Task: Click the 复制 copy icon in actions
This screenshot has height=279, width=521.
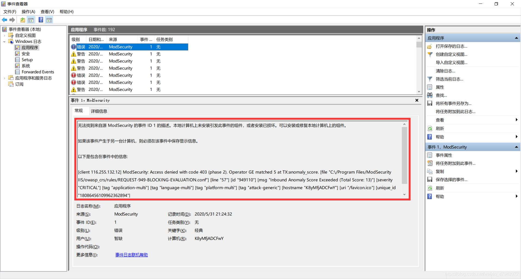Action: (x=430, y=171)
